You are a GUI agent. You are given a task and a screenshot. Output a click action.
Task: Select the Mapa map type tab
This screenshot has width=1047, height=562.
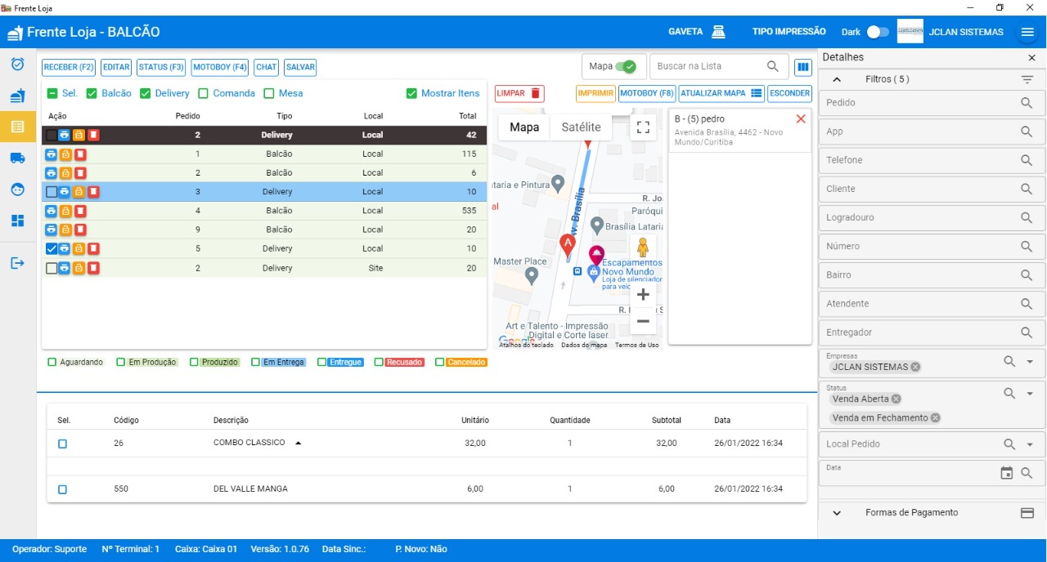pos(524,127)
